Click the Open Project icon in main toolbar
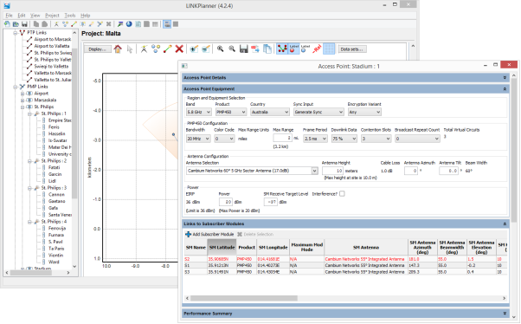Viewport: 521px width, 324px height. click(x=16, y=24)
